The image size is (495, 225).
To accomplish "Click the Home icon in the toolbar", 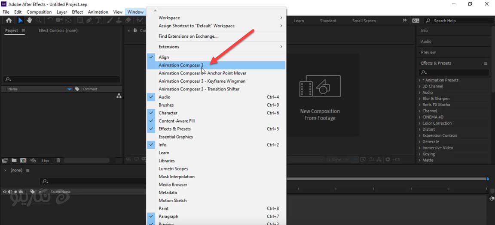I will click(x=9, y=21).
